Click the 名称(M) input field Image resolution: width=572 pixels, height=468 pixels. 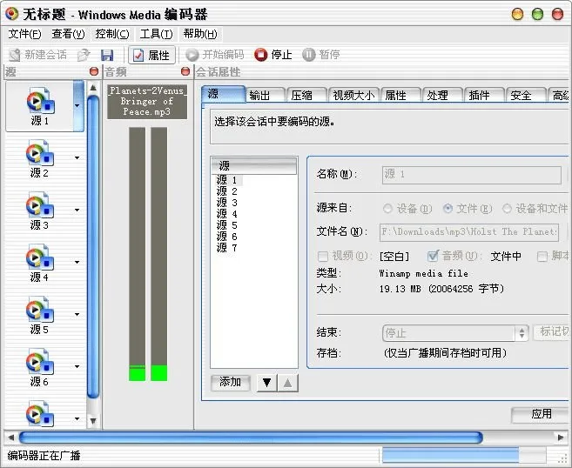[471, 175]
